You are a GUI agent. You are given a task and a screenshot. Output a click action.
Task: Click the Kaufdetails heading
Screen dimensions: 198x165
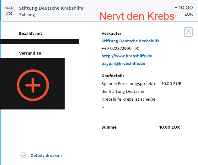pyautogui.click(x=113, y=76)
